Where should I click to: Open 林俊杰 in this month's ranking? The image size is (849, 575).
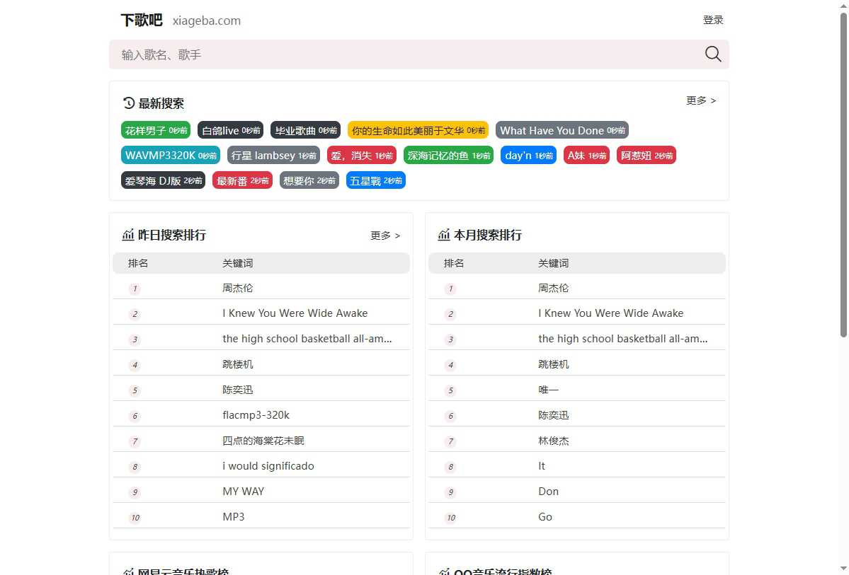pos(553,441)
